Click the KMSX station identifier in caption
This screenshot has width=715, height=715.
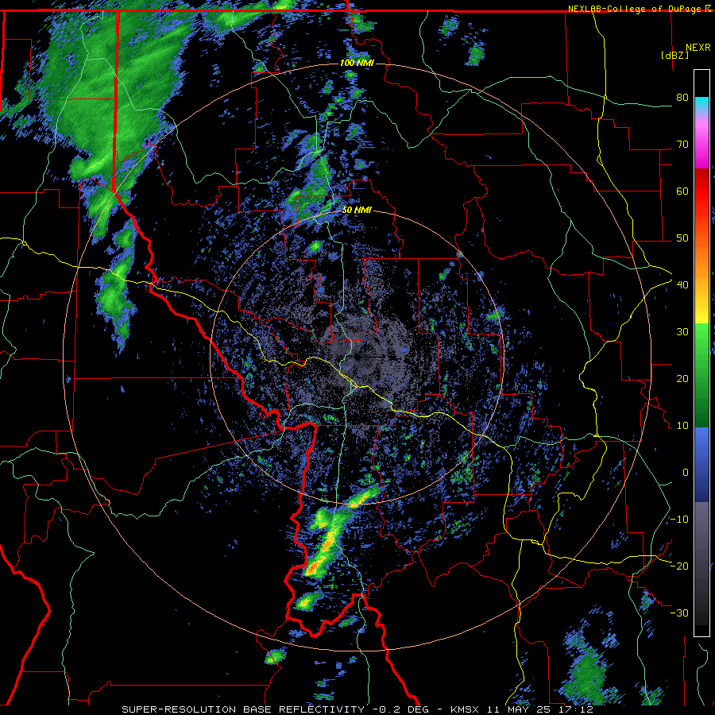[x=465, y=709]
